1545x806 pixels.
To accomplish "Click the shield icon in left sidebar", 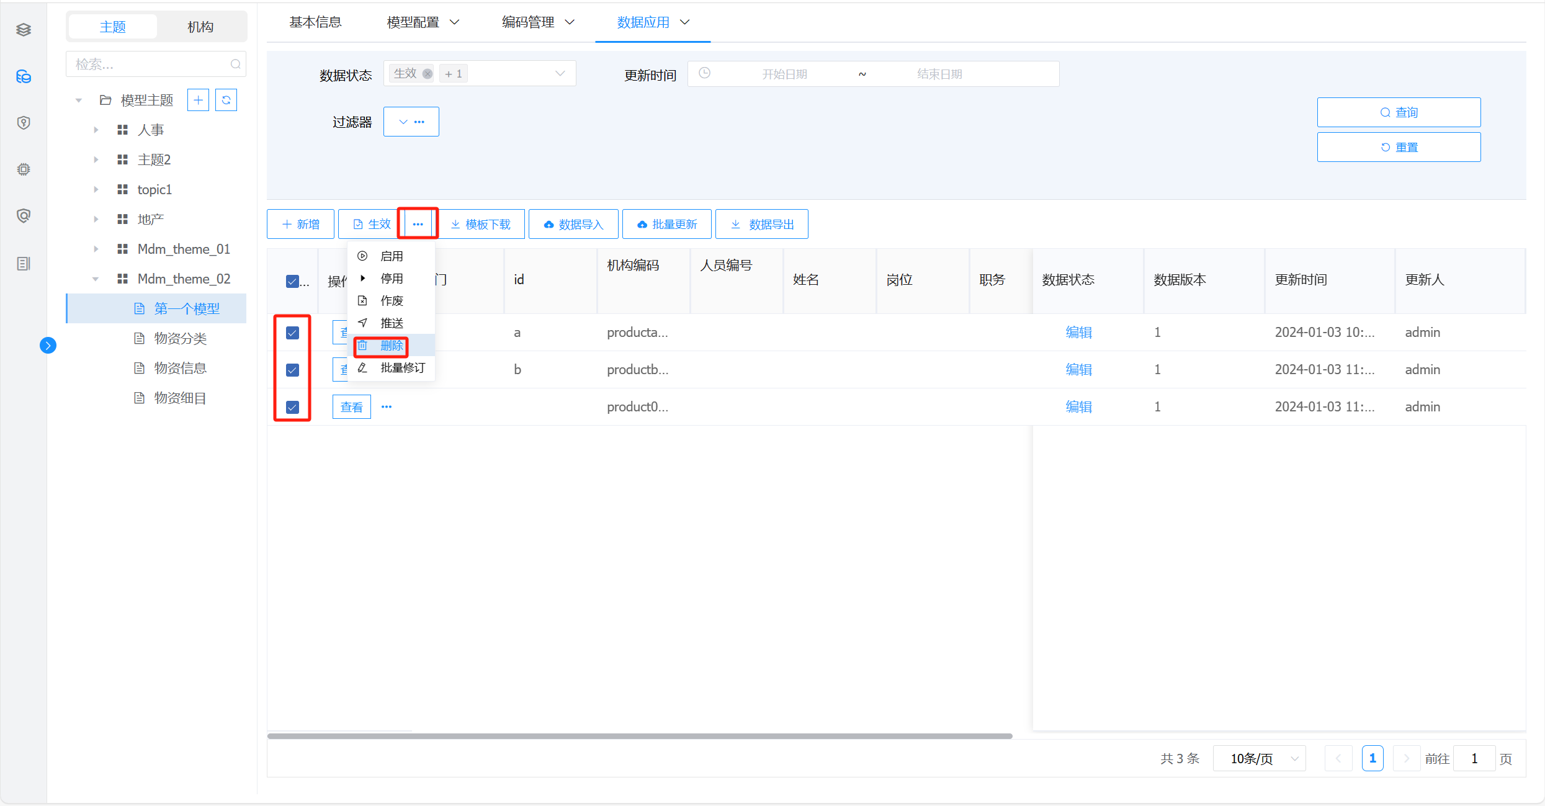I will tap(24, 123).
